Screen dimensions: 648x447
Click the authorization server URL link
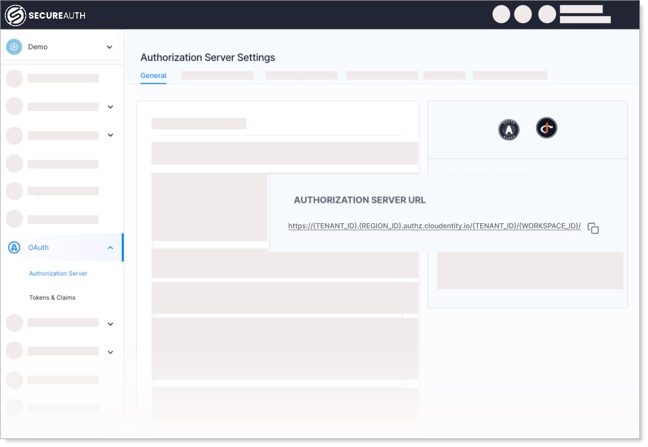tap(434, 226)
